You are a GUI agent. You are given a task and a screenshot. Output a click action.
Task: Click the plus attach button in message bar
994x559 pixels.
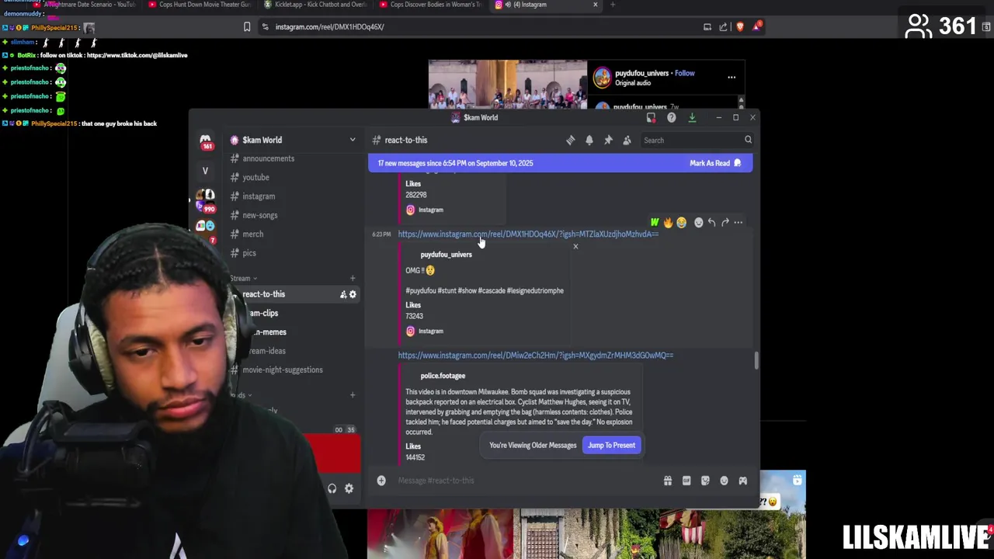point(381,481)
